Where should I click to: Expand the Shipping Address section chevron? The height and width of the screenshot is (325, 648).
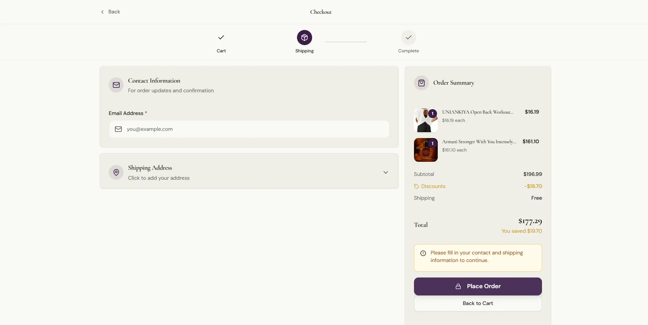click(x=386, y=172)
